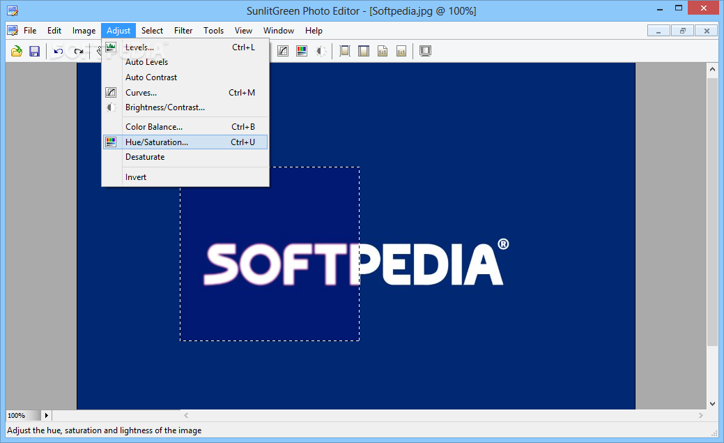Open file with the folder toolbar icon
The image size is (724, 443).
[x=17, y=51]
